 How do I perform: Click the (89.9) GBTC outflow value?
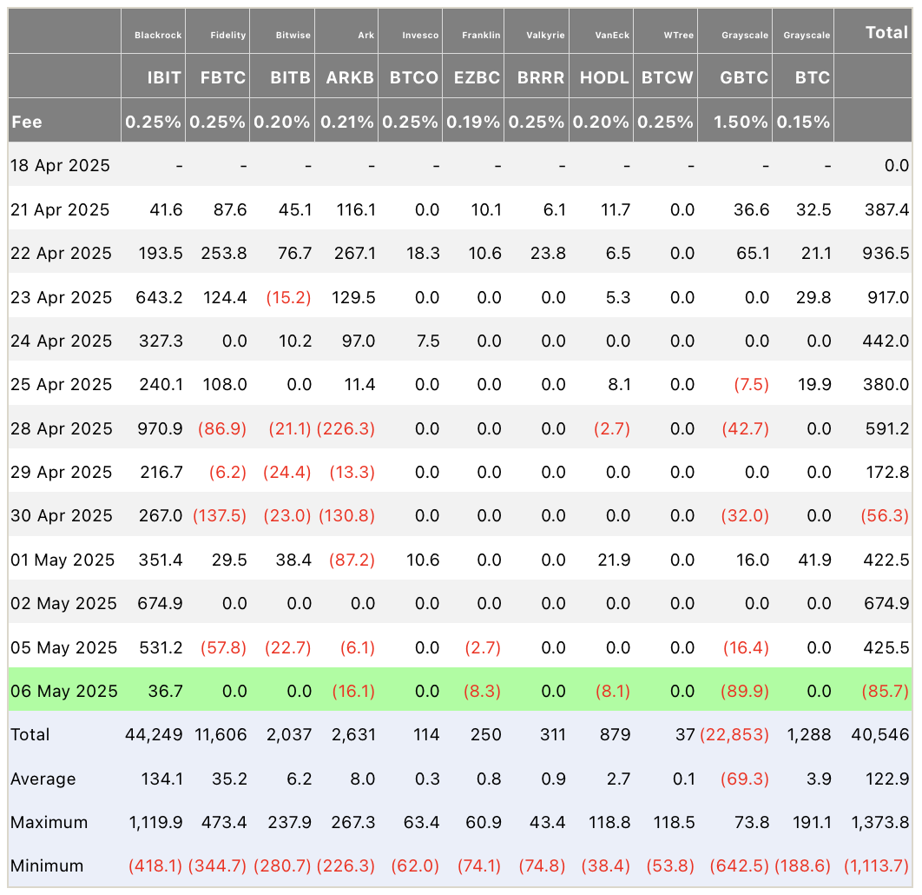click(745, 691)
